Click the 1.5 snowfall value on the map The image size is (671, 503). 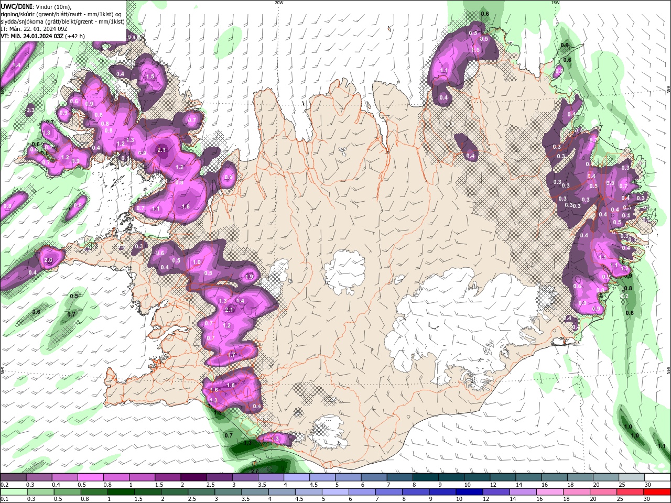(150, 76)
